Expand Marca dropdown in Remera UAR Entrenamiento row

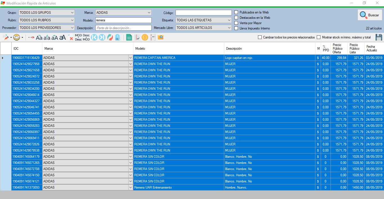click(130, 187)
